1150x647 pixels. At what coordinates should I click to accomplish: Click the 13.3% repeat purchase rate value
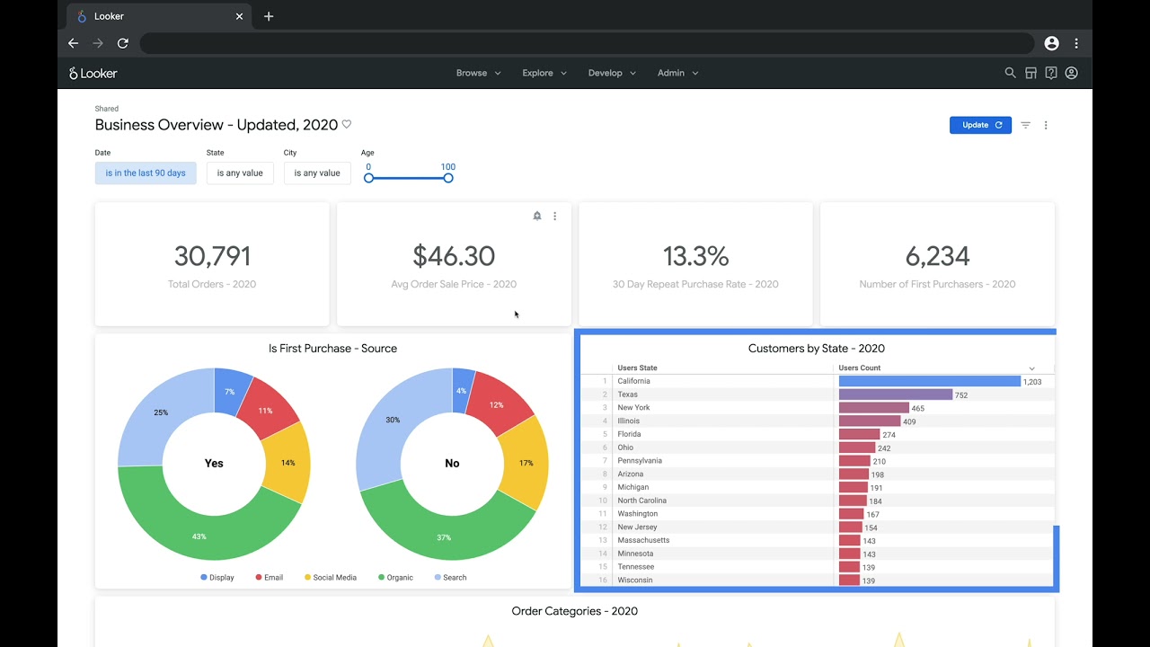(695, 256)
